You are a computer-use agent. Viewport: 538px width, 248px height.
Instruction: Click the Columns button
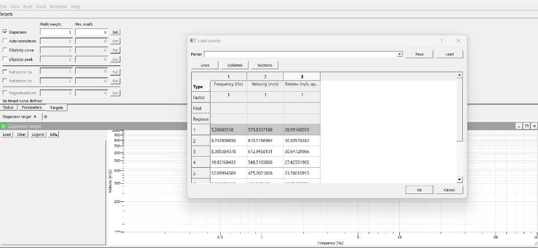click(x=235, y=66)
